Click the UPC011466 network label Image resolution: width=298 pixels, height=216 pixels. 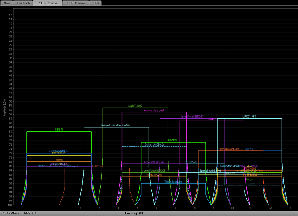pyautogui.click(x=249, y=117)
